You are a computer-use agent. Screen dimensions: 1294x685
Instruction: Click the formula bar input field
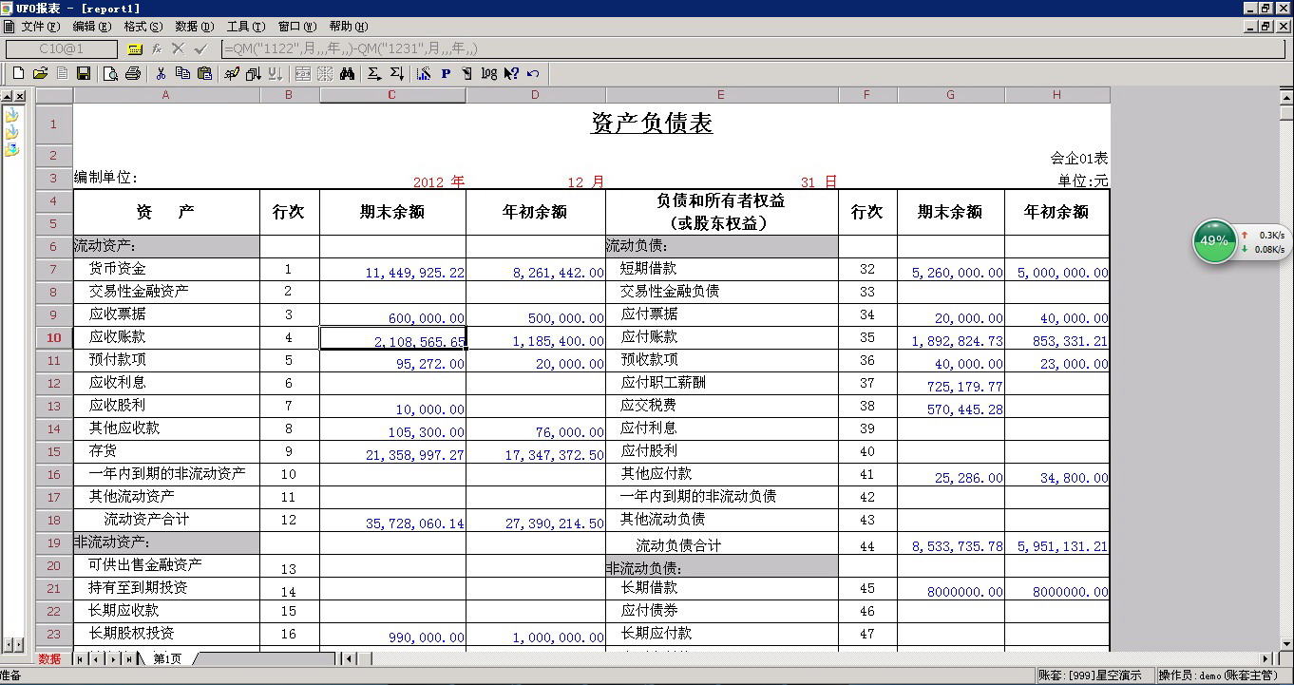click(754, 48)
